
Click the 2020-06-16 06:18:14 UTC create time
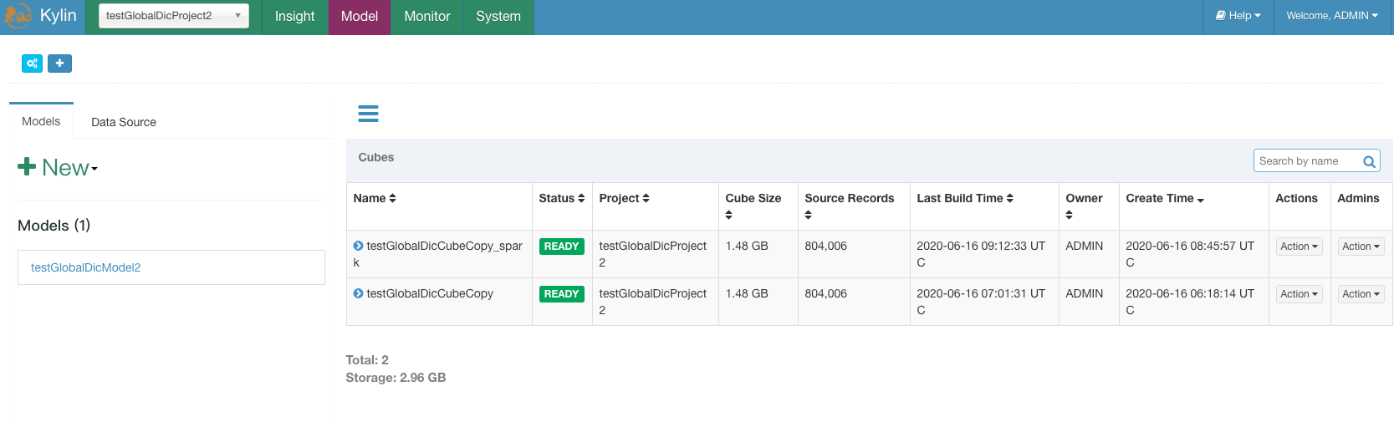pyautogui.click(x=1190, y=302)
